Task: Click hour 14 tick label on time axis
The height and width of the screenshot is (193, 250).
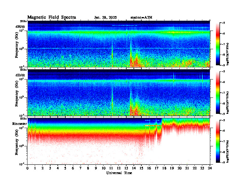Action: (x=134, y=168)
